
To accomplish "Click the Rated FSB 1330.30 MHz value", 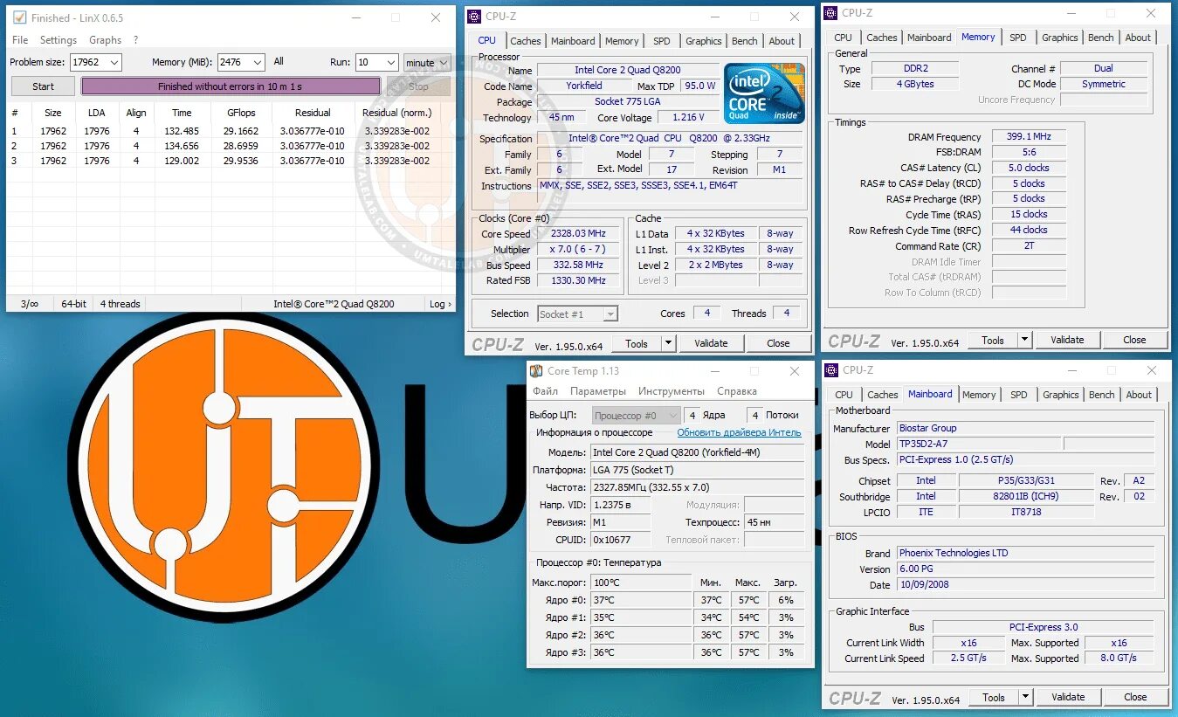I will point(577,280).
